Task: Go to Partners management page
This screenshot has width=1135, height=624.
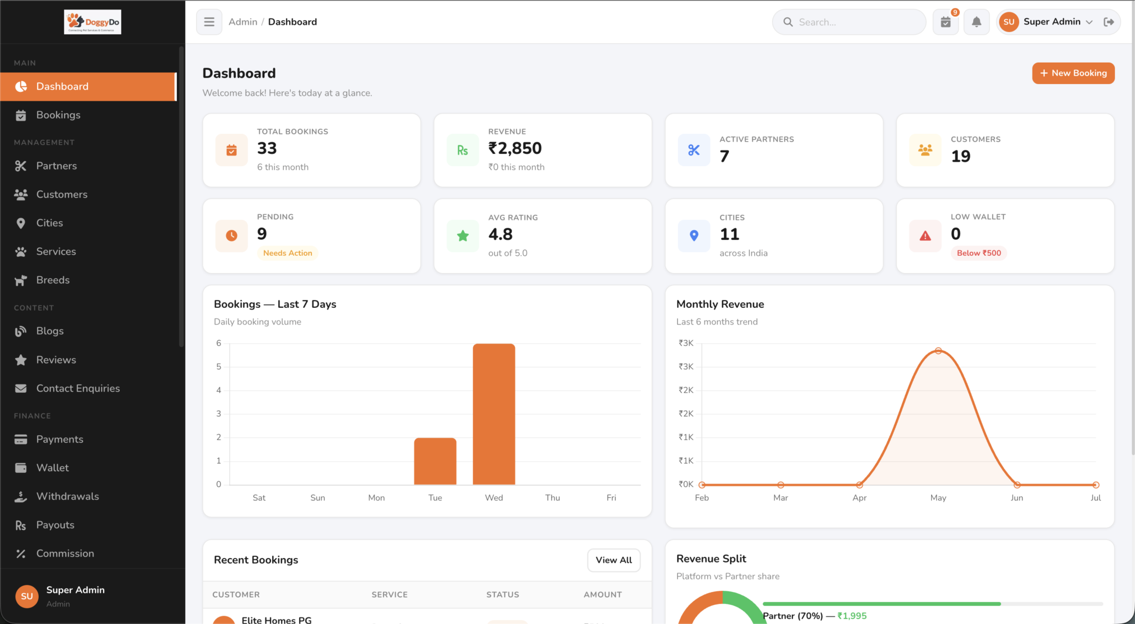Action: [x=88, y=166]
